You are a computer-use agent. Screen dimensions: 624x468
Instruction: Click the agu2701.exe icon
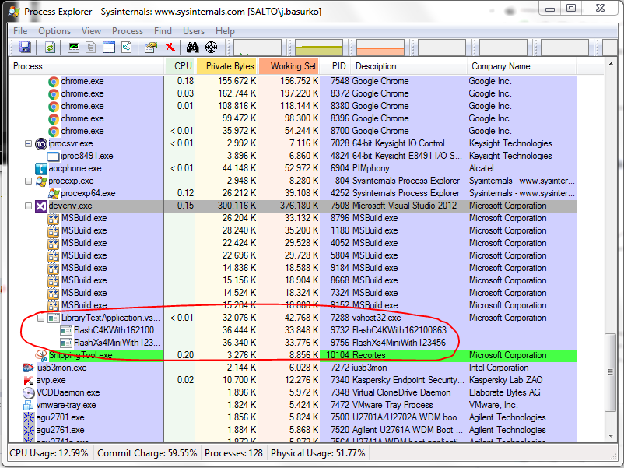[28, 417]
